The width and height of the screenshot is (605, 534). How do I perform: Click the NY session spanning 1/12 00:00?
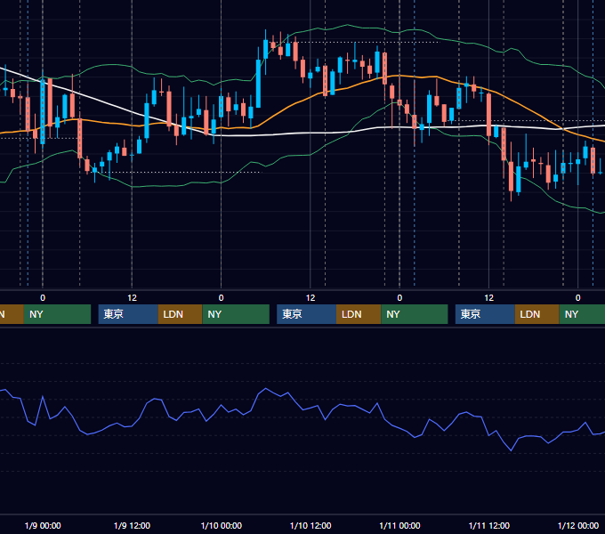click(582, 314)
